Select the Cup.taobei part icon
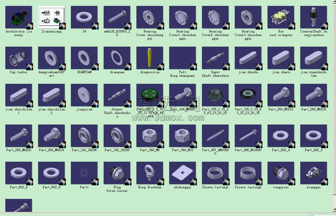This screenshot has width=336, height=216. (x=19, y=58)
